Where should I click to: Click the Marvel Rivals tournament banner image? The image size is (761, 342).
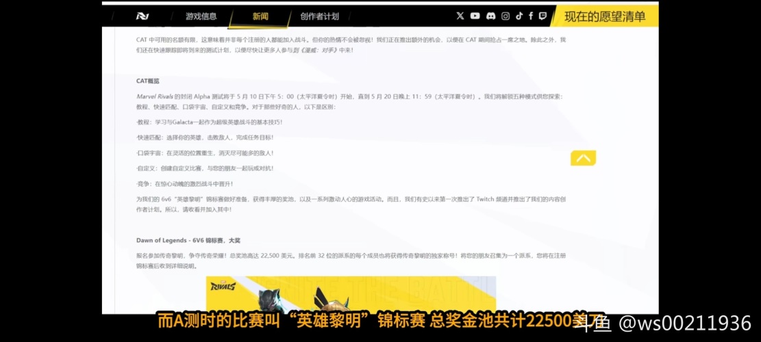pos(351,295)
